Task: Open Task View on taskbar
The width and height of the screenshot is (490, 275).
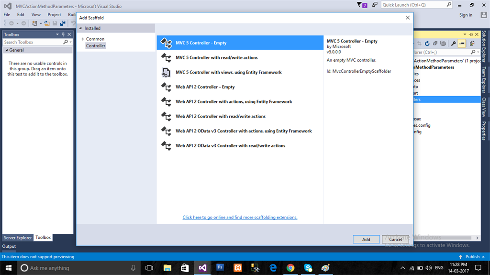Action: click(149, 268)
